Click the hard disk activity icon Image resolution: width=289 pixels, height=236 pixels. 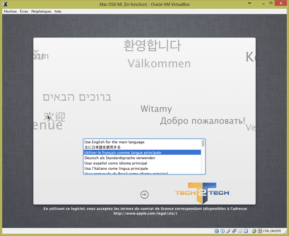click(x=217, y=231)
